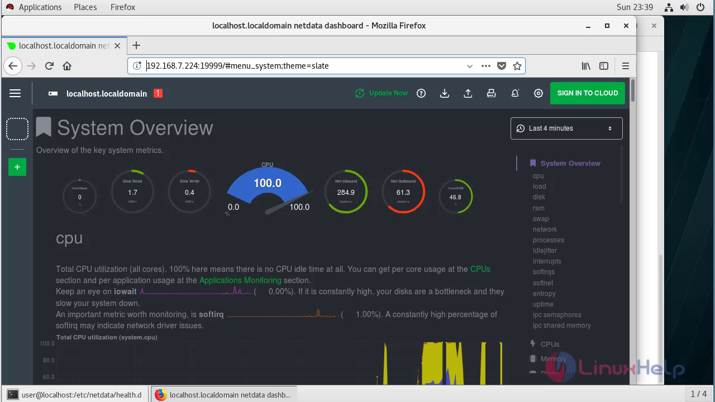Click the volume tray icon

[684, 7]
